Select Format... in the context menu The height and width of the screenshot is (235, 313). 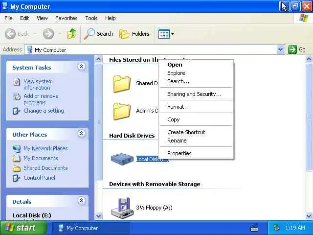point(197,107)
